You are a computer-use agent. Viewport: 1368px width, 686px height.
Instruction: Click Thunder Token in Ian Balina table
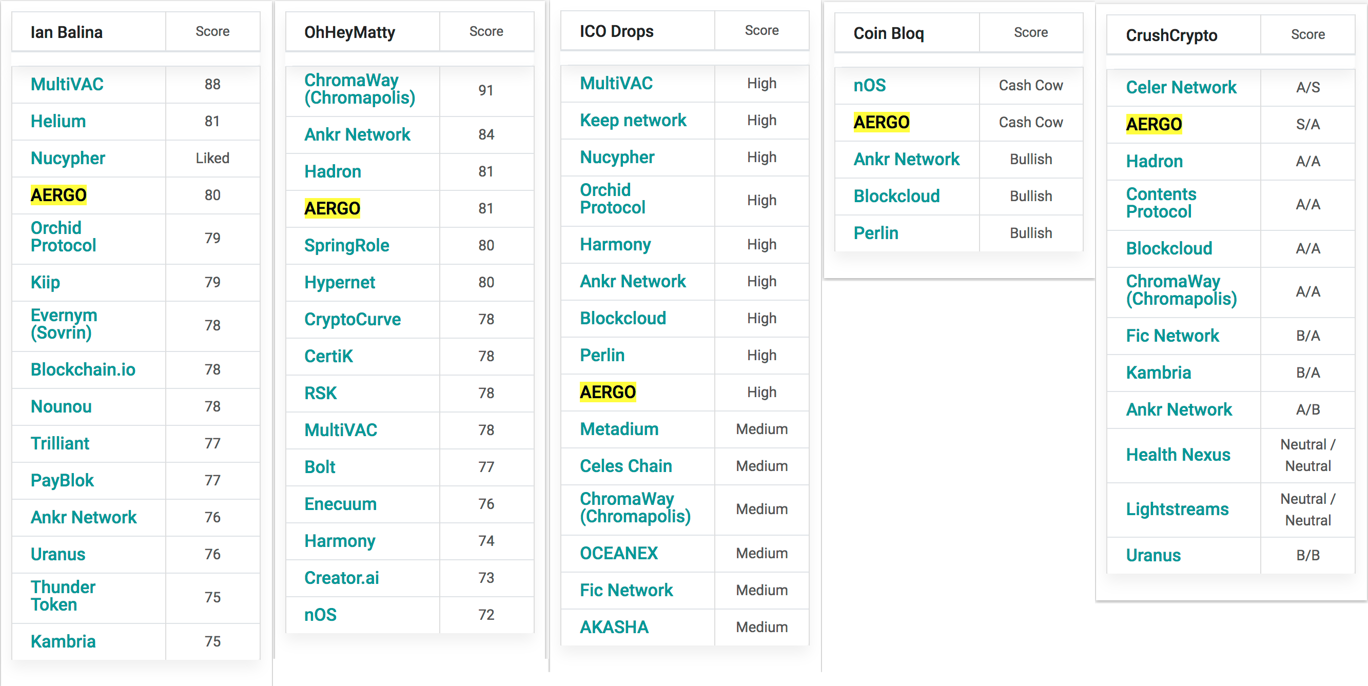(x=63, y=596)
